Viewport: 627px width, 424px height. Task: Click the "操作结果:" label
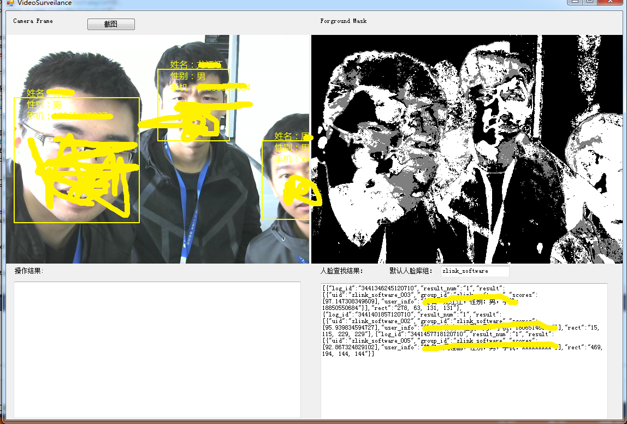pos(29,271)
